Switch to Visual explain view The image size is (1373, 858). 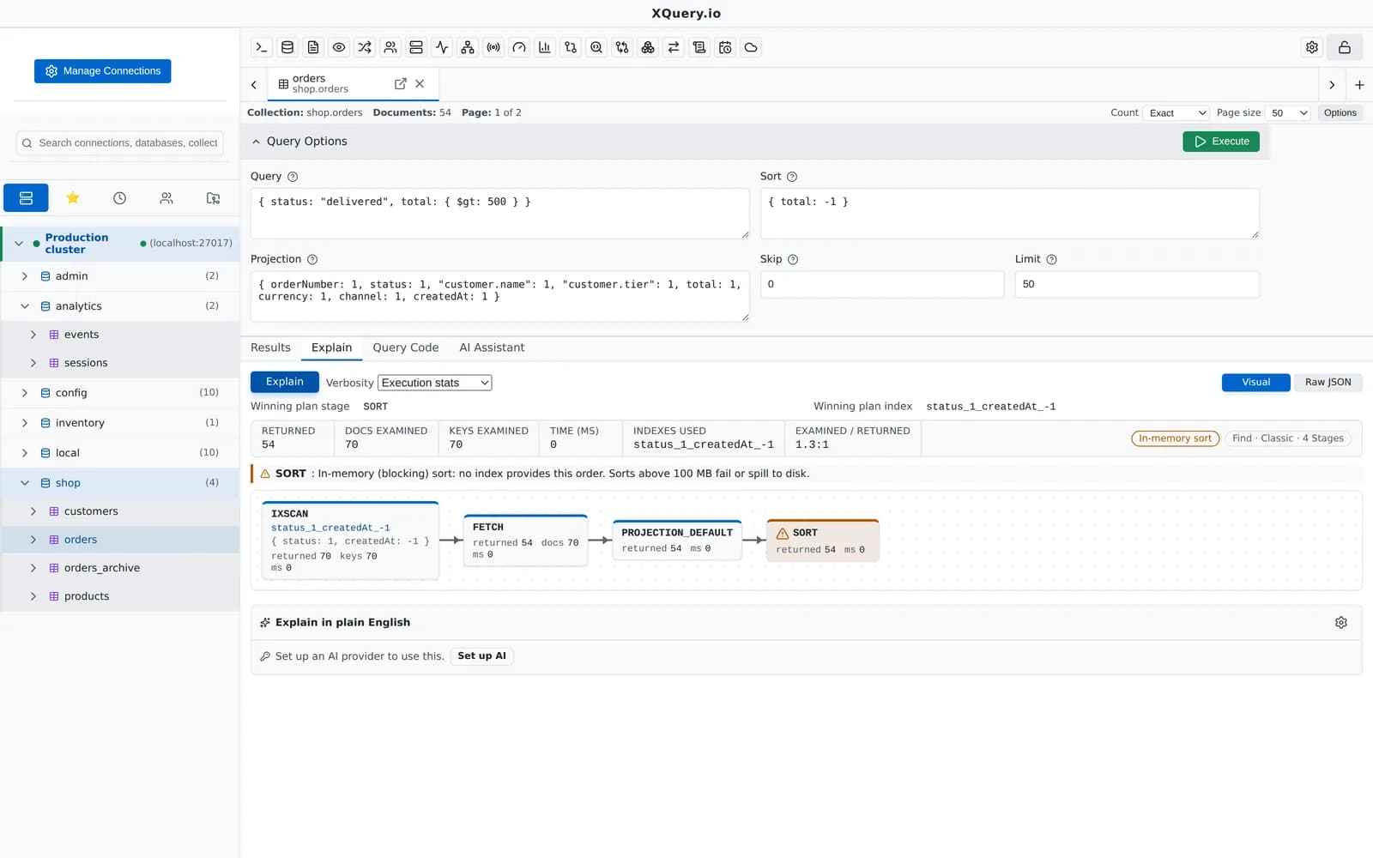coord(1255,382)
